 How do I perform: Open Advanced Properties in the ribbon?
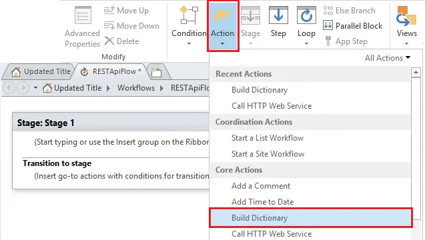(x=83, y=27)
